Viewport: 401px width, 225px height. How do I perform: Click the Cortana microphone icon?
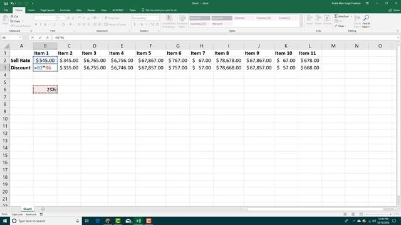click(78, 221)
